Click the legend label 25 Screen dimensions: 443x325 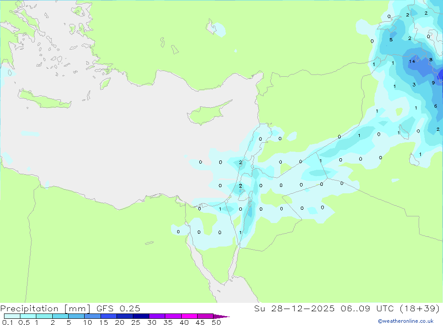[x=136, y=322]
